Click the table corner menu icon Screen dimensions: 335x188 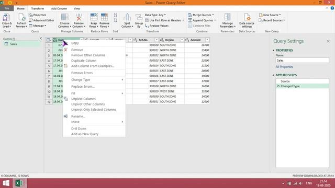(49, 40)
